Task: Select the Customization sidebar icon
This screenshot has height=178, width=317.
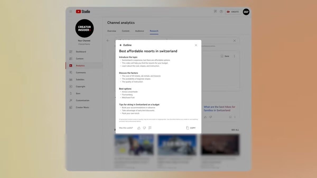Action: point(71,100)
